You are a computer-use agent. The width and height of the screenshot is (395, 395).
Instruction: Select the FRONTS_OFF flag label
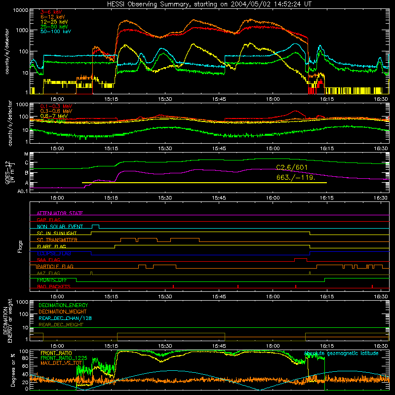52,280
